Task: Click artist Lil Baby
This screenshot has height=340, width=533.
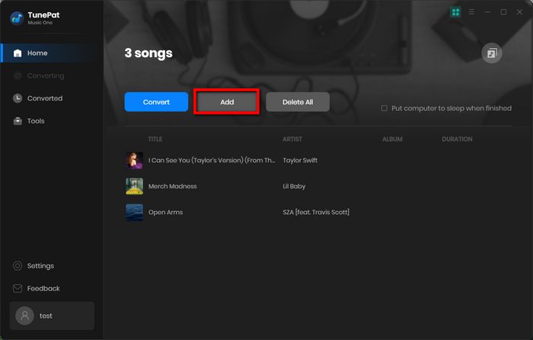Action: [294, 186]
